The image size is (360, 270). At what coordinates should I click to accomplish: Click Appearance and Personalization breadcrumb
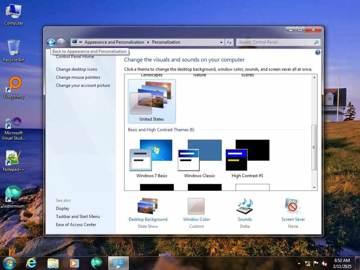coord(114,42)
